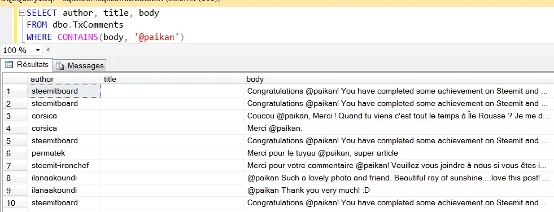554x212 pixels.
Task: Click body cell '@paikan Such a lovely photo'
Action: [x=399, y=178]
